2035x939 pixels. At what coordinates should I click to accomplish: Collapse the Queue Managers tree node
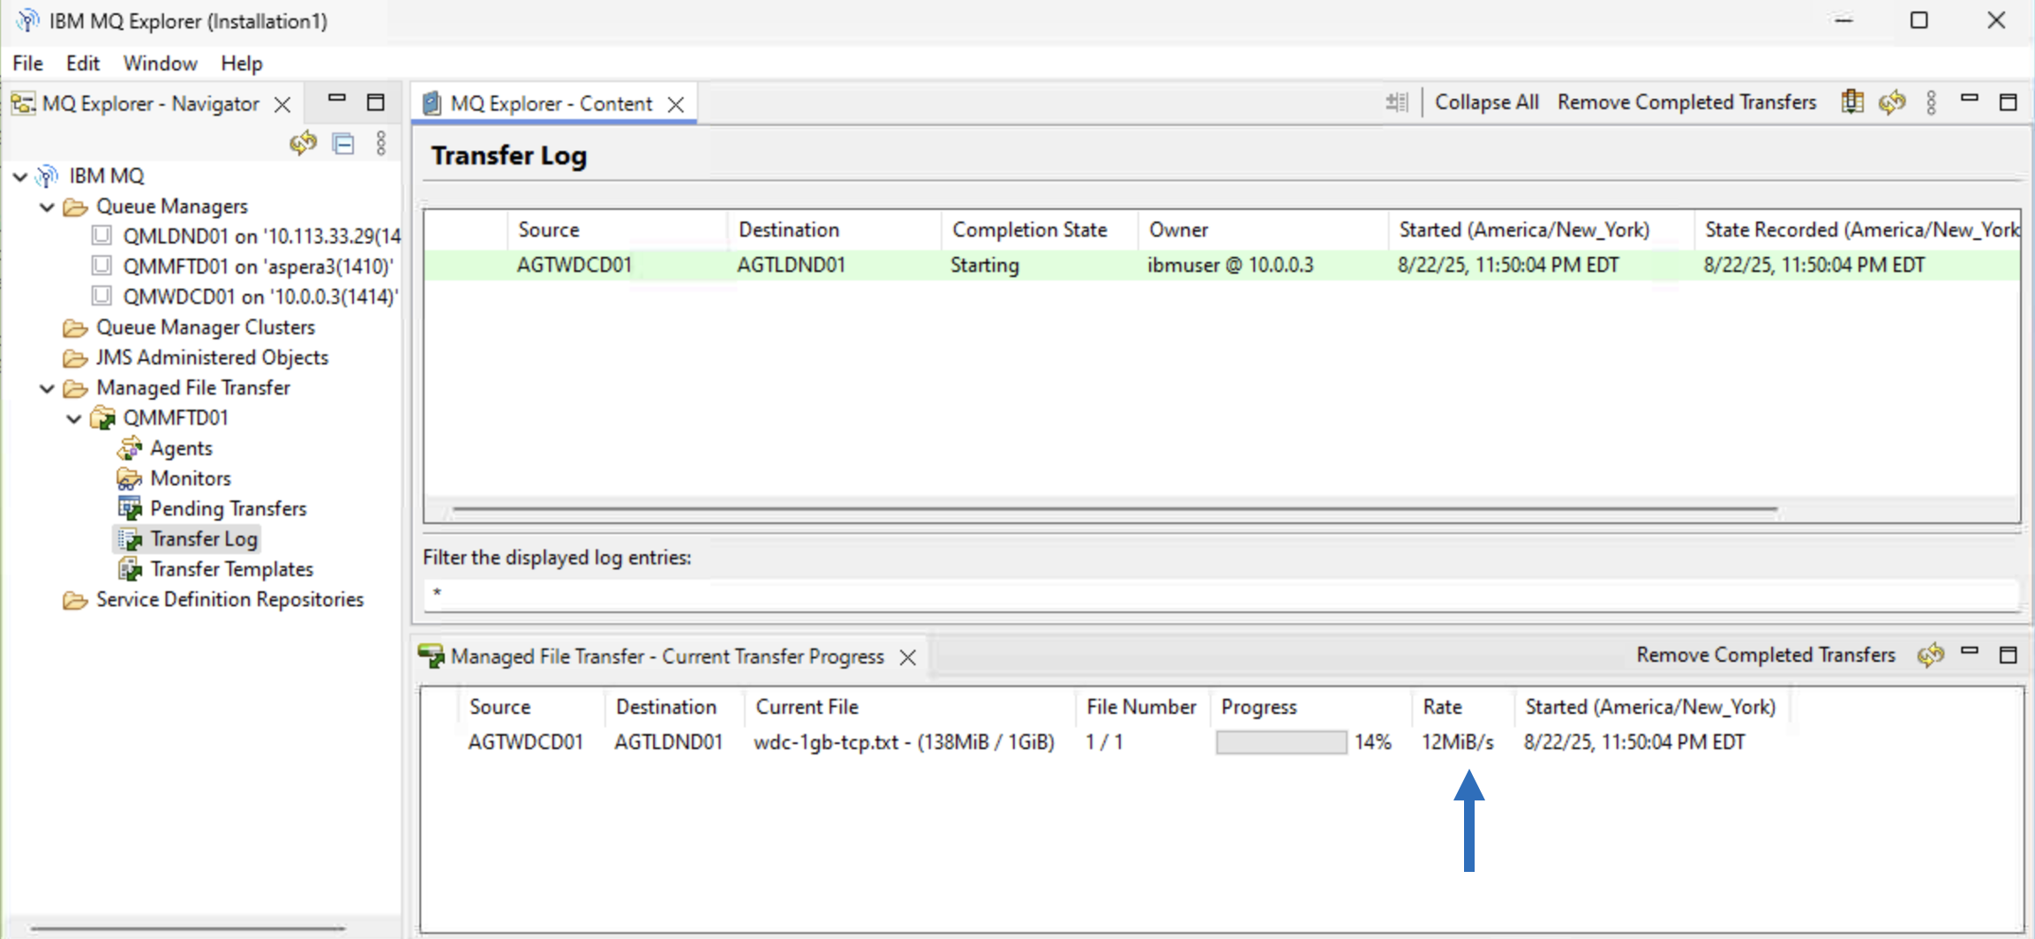(x=48, y=207)
